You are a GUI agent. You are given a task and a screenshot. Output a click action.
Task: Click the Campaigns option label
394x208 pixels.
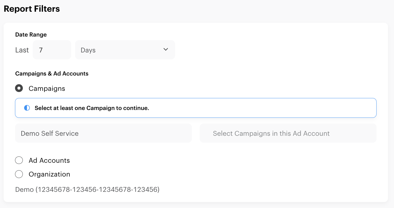coord(47,88)
